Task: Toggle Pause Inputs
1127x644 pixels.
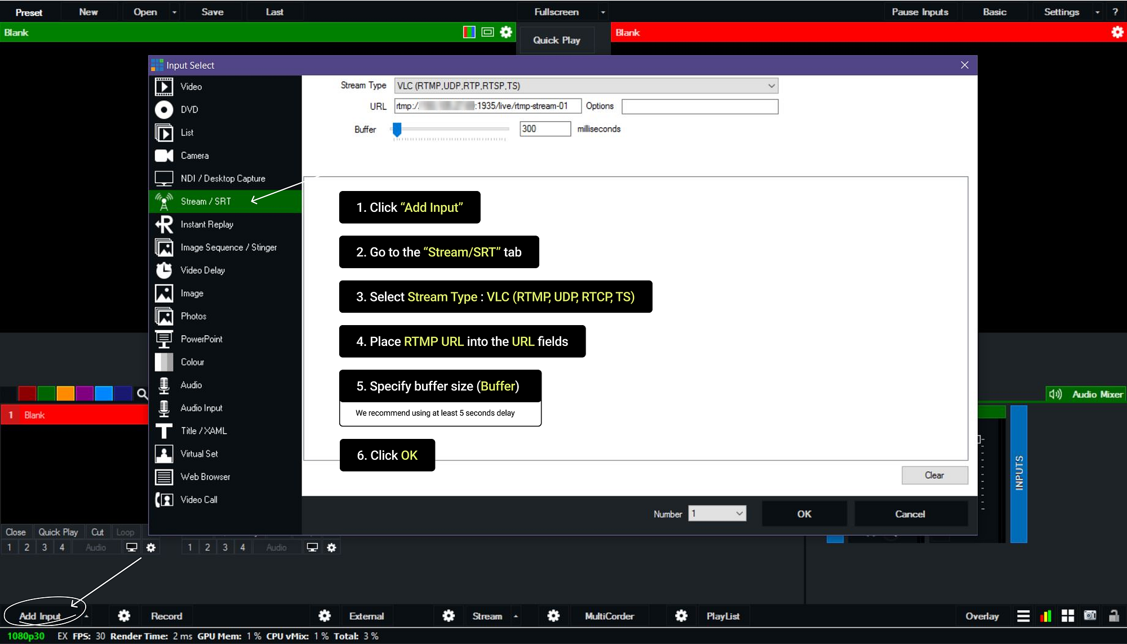Action: point(920,12)
